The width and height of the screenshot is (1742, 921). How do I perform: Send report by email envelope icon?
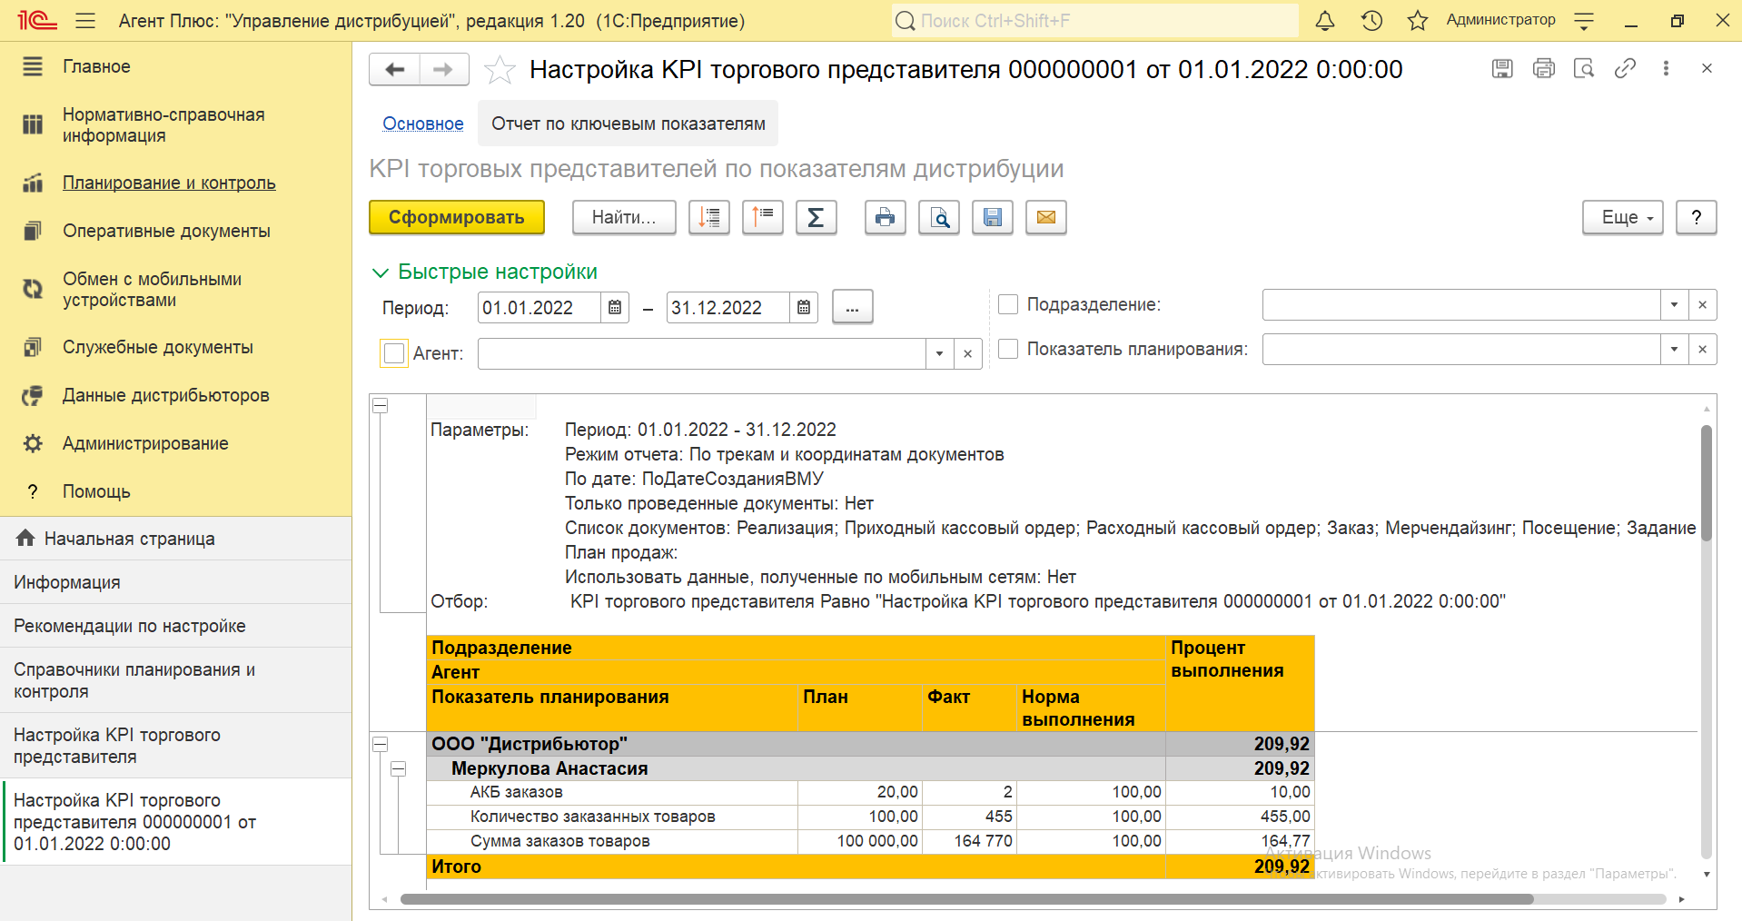pyautogui.click(x=1046, y=217)
